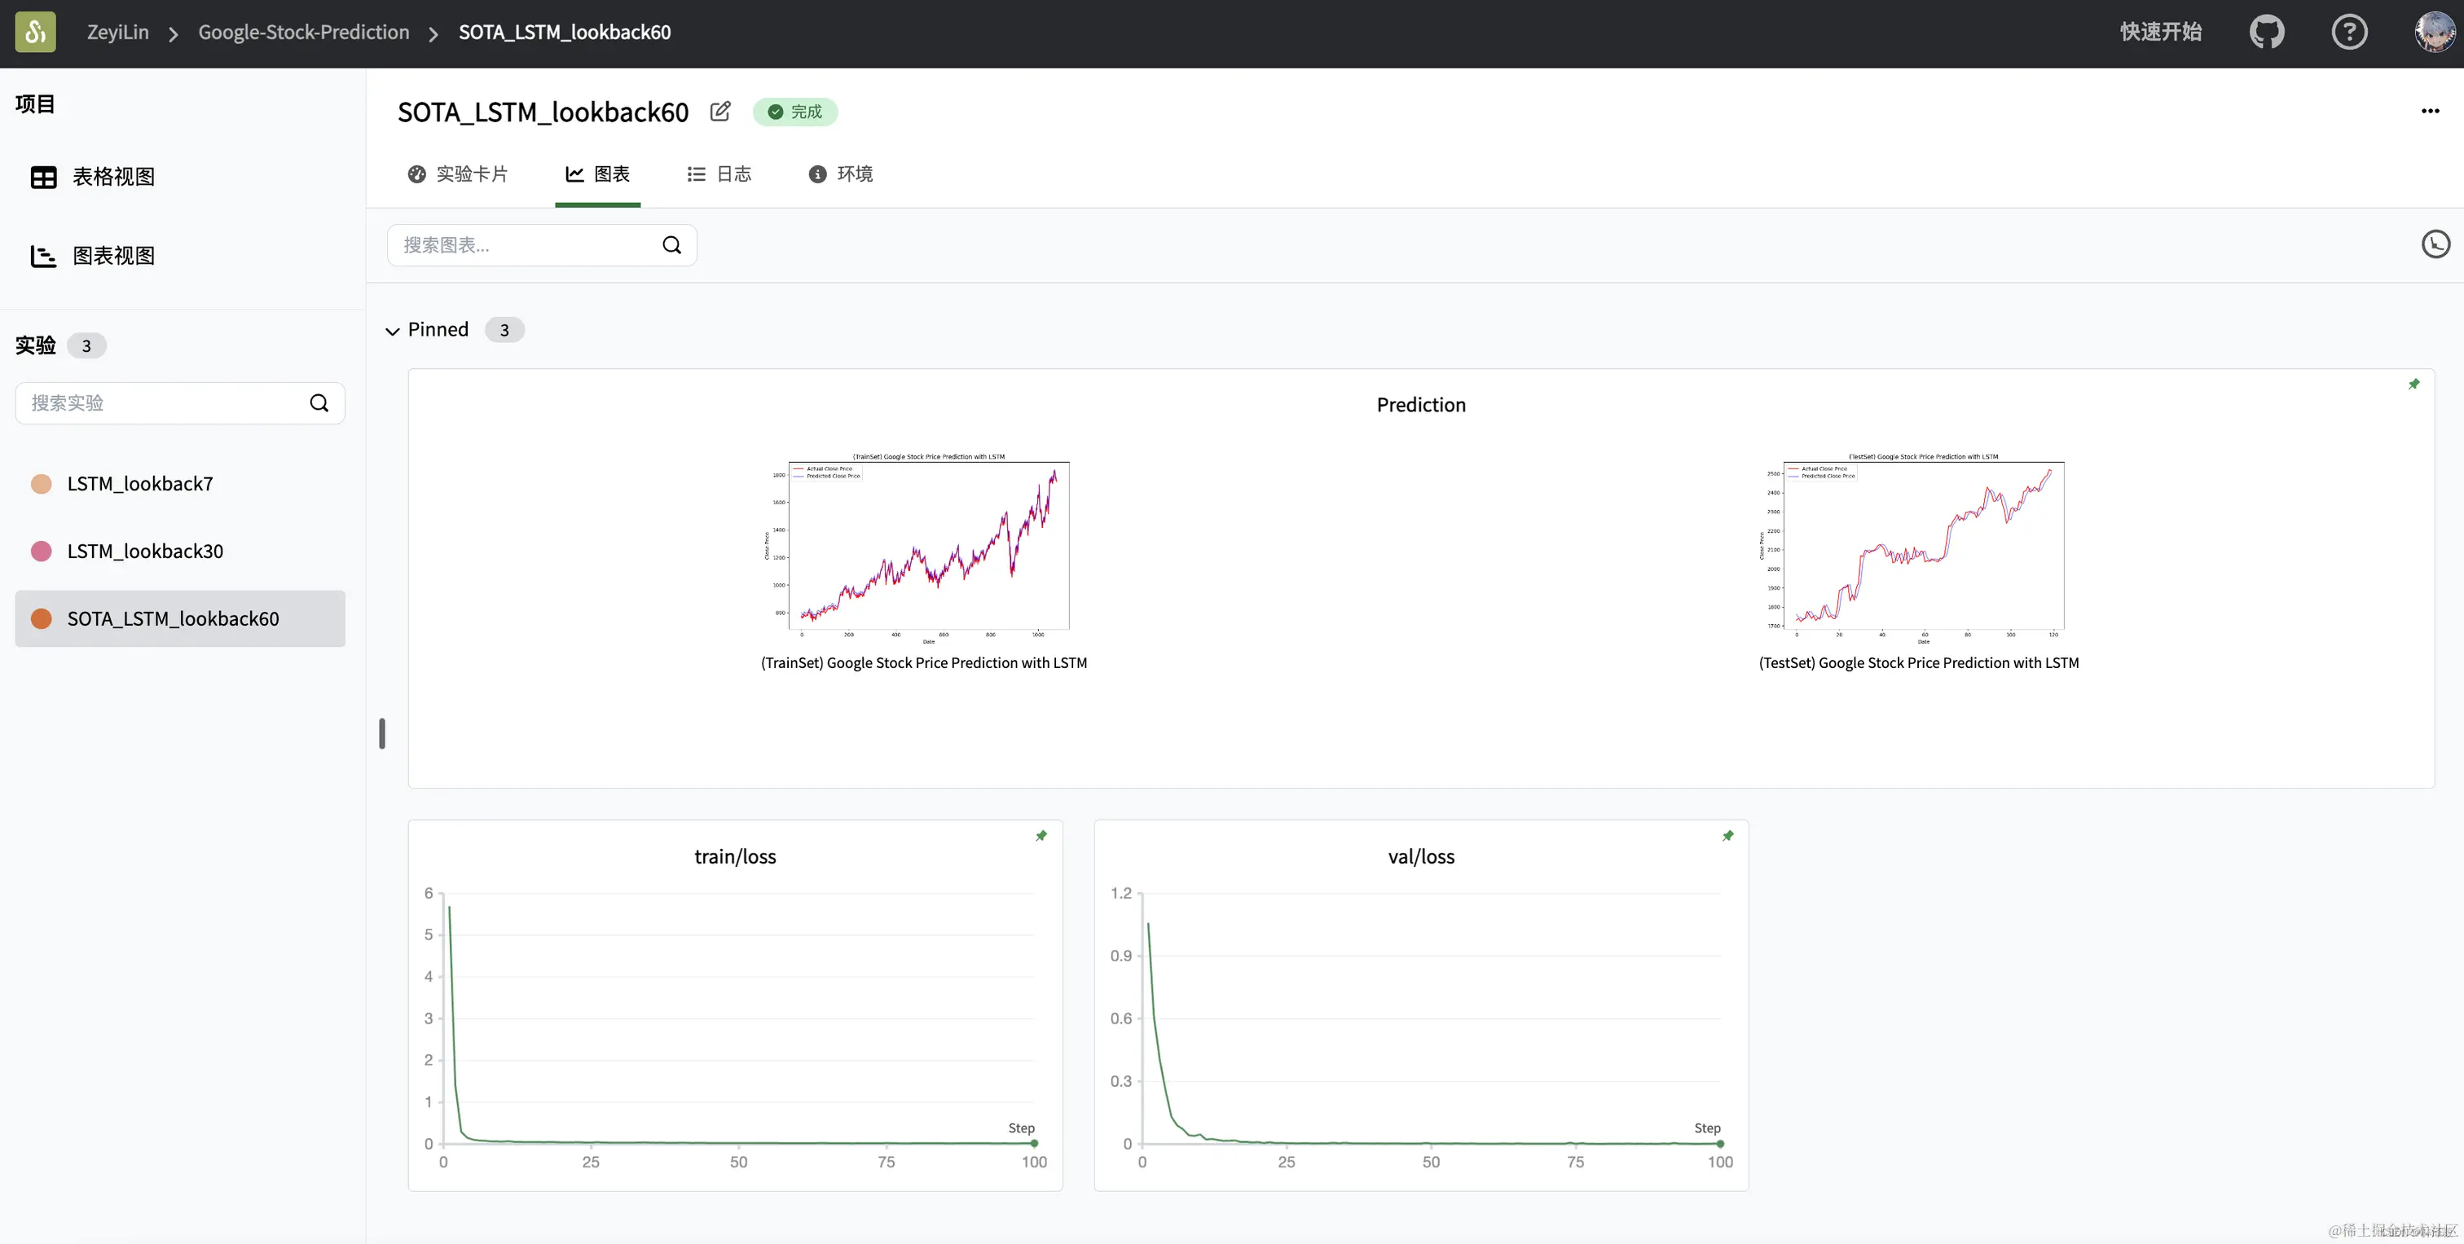Viewport: 2464px width, 1244px height.
Task: Unpin the Prediction chart group
Action: pos(2413,384)
